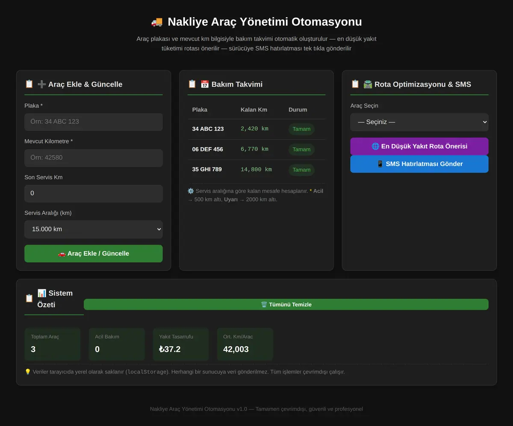Click the bar chart icon in Sistem Özeti heading

42,293
